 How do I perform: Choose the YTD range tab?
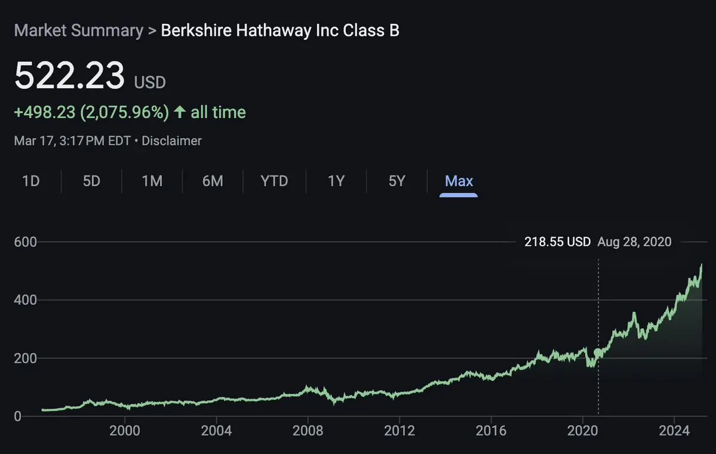(274, 181)
